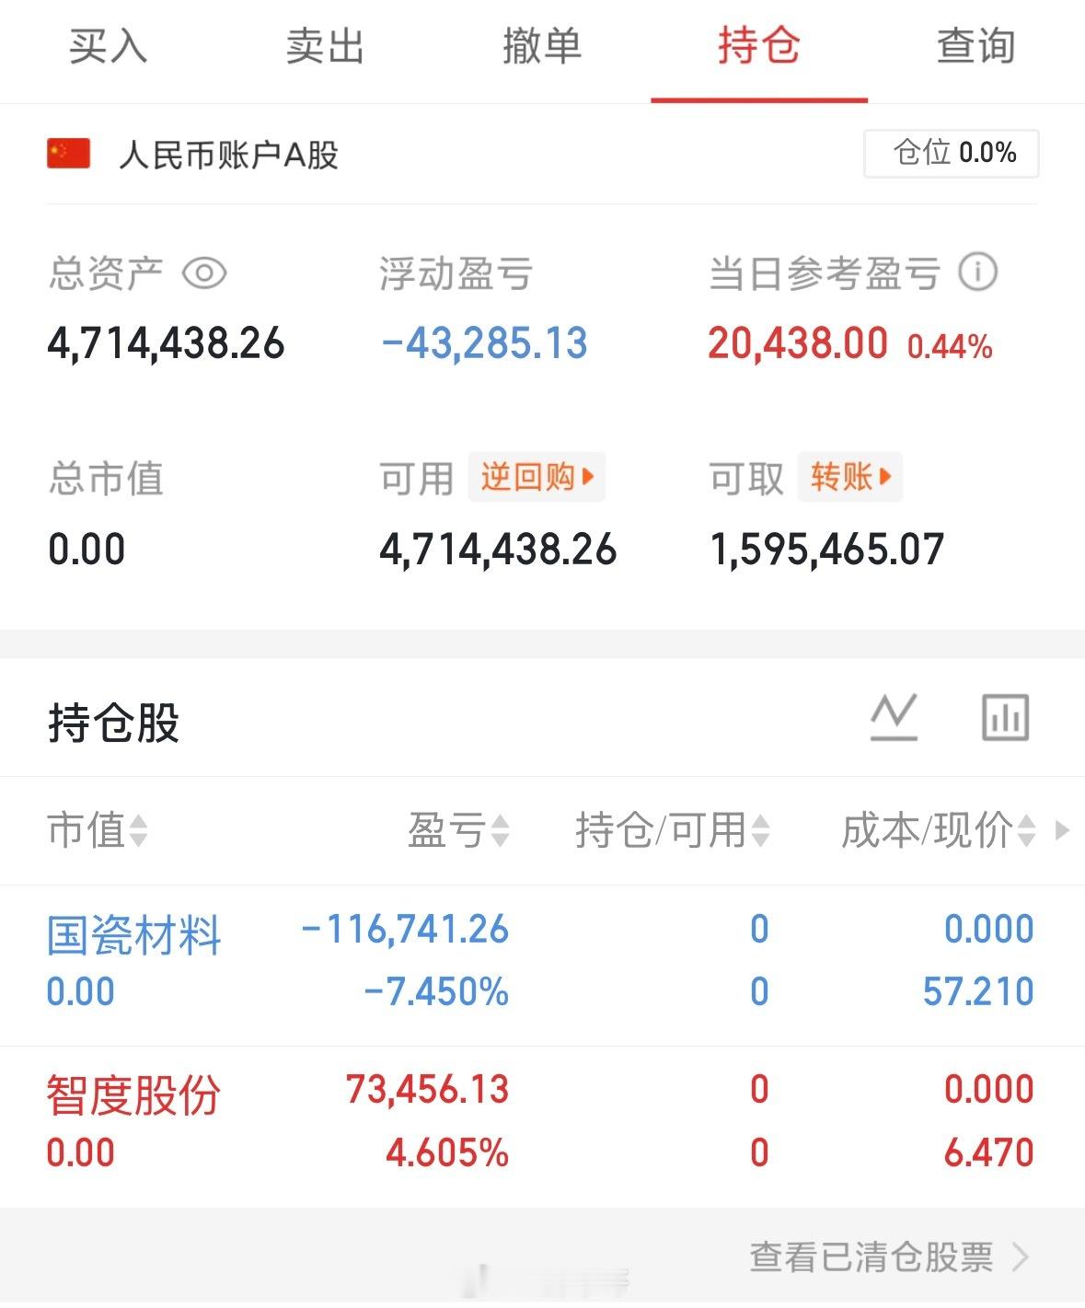Click floating loss value -43,285.13
1085x1308 pixels.
[x=484, y=344]
